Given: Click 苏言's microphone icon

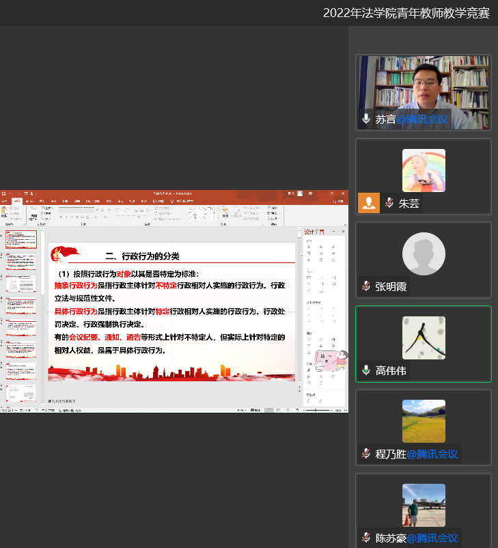Looking at the screenshot, I should click(366, 119).
